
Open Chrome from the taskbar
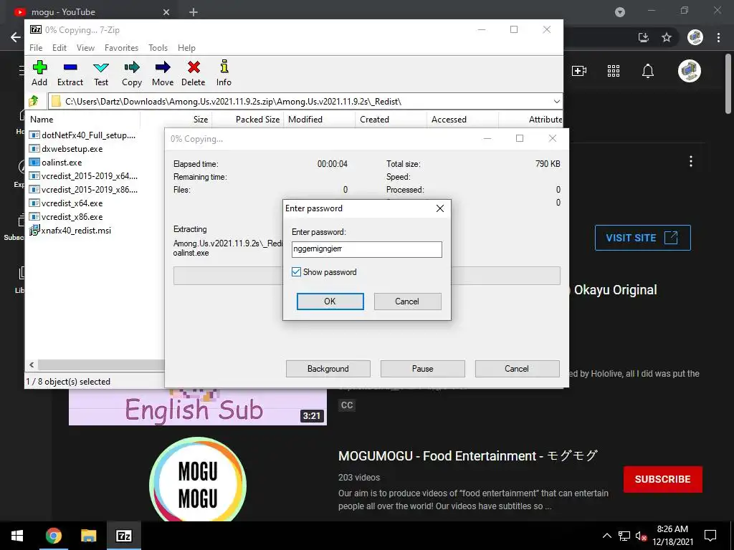(53, 536)
